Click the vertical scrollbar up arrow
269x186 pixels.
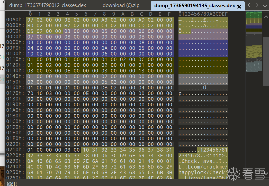point(266,17)
